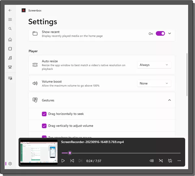
Task: Go to the Home page
Action: click(x=10, y=40)
